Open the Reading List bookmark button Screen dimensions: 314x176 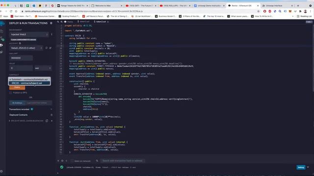[304, 16]
